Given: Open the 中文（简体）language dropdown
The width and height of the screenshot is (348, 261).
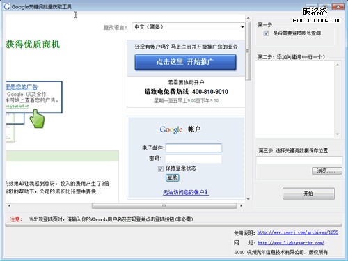Looking at the screenshot, I should point(189,27).
